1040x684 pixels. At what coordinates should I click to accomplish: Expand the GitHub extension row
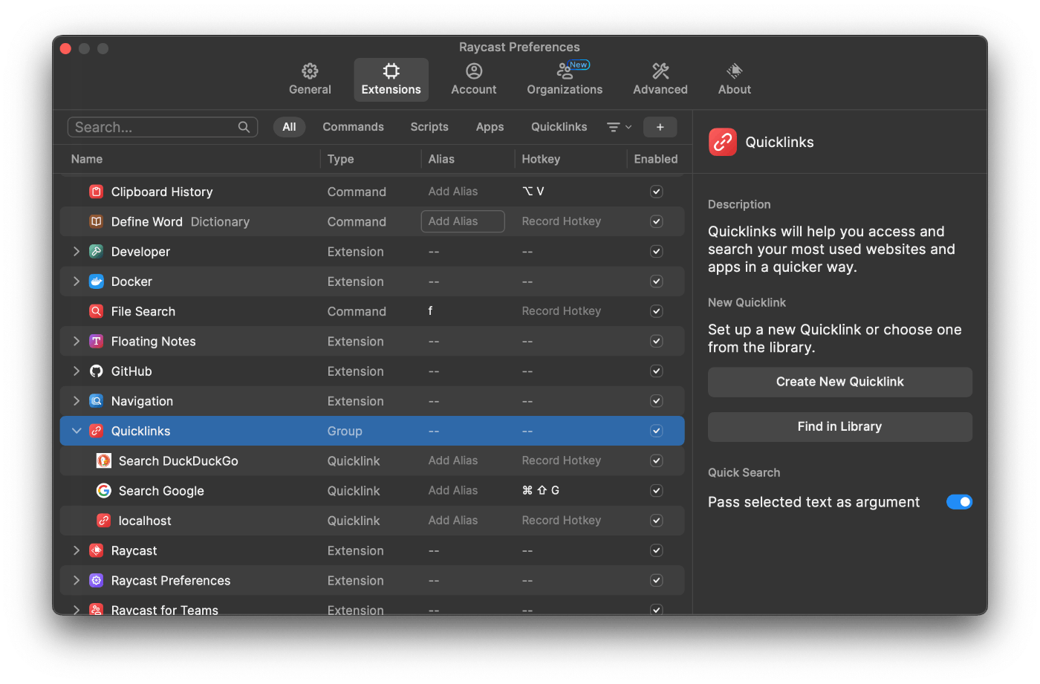click(77, 371)
